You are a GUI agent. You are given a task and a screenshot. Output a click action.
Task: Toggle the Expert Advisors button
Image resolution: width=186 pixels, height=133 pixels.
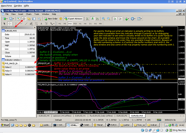coord(74,19)
